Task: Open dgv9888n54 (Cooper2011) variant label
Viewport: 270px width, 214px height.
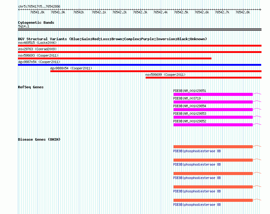Action: (x=71, y=68)
